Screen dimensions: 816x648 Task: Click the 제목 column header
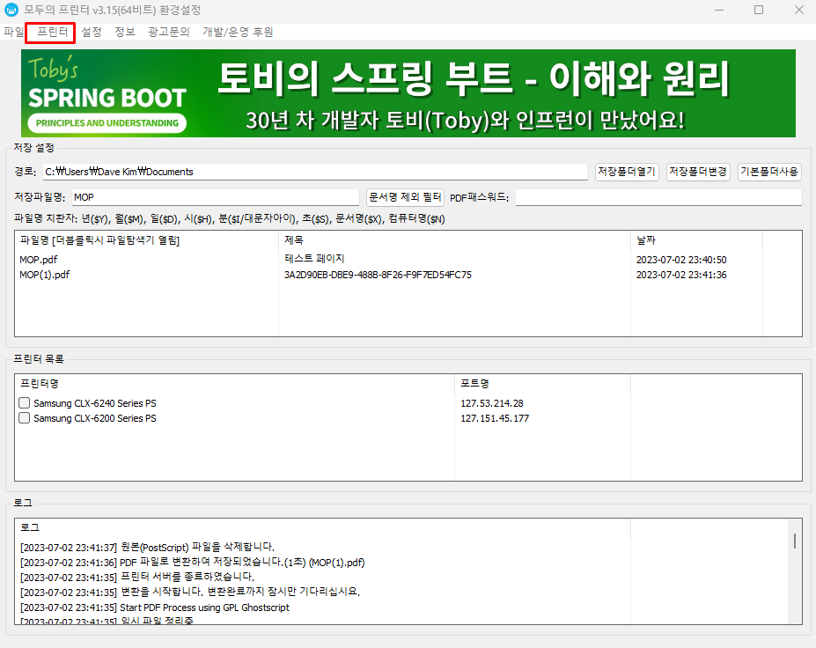[454, 240]
